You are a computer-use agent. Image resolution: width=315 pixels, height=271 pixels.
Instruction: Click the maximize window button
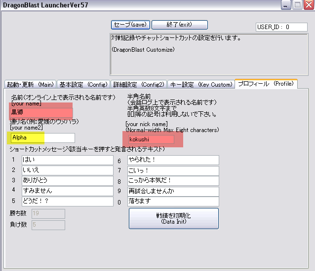tap(298, 5)
